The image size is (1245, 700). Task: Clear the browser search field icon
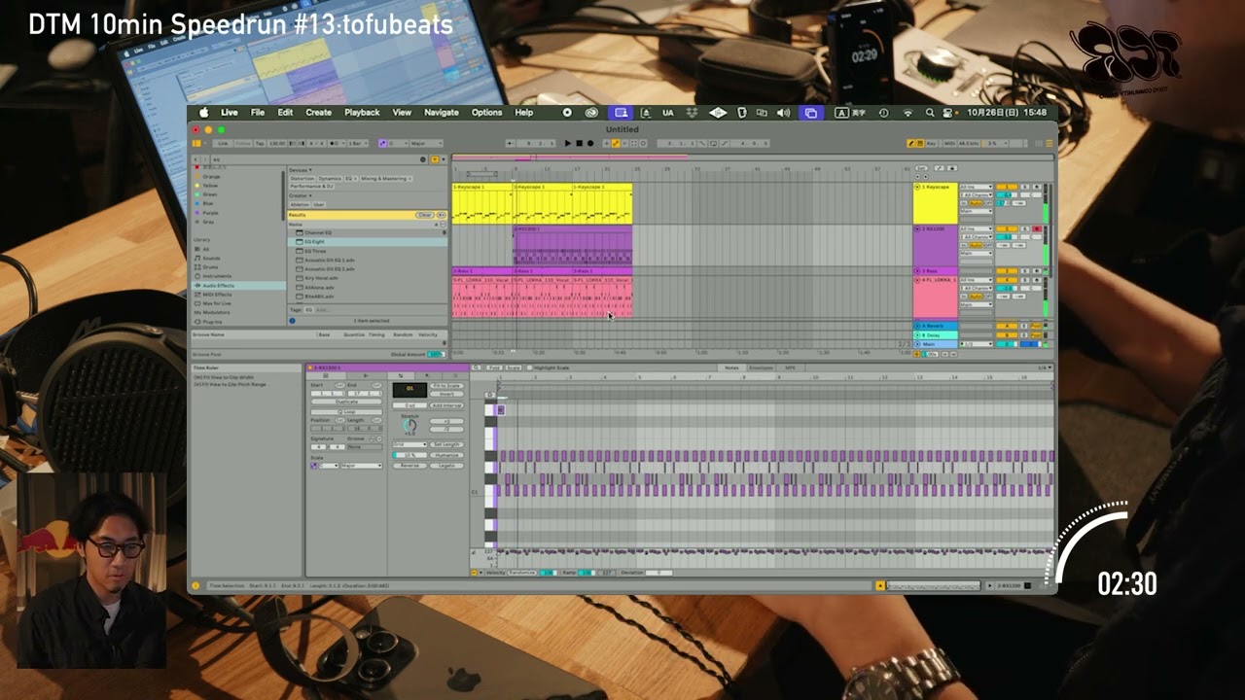(423, 159)
